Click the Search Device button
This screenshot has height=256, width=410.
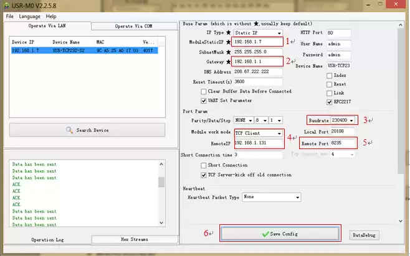click(87, 129)
